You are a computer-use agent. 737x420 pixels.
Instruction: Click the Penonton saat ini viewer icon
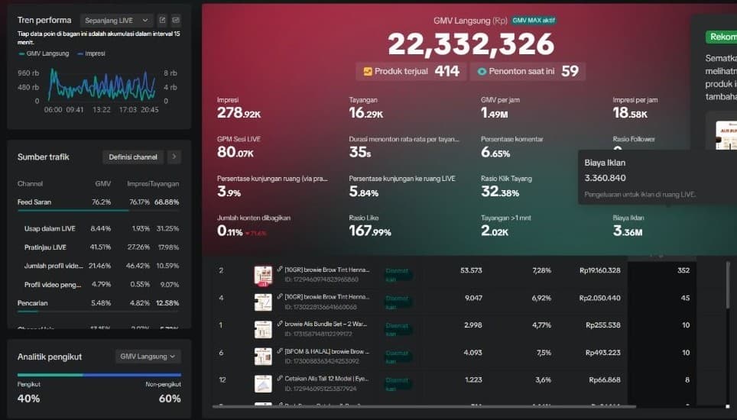(x=482, y=71)
